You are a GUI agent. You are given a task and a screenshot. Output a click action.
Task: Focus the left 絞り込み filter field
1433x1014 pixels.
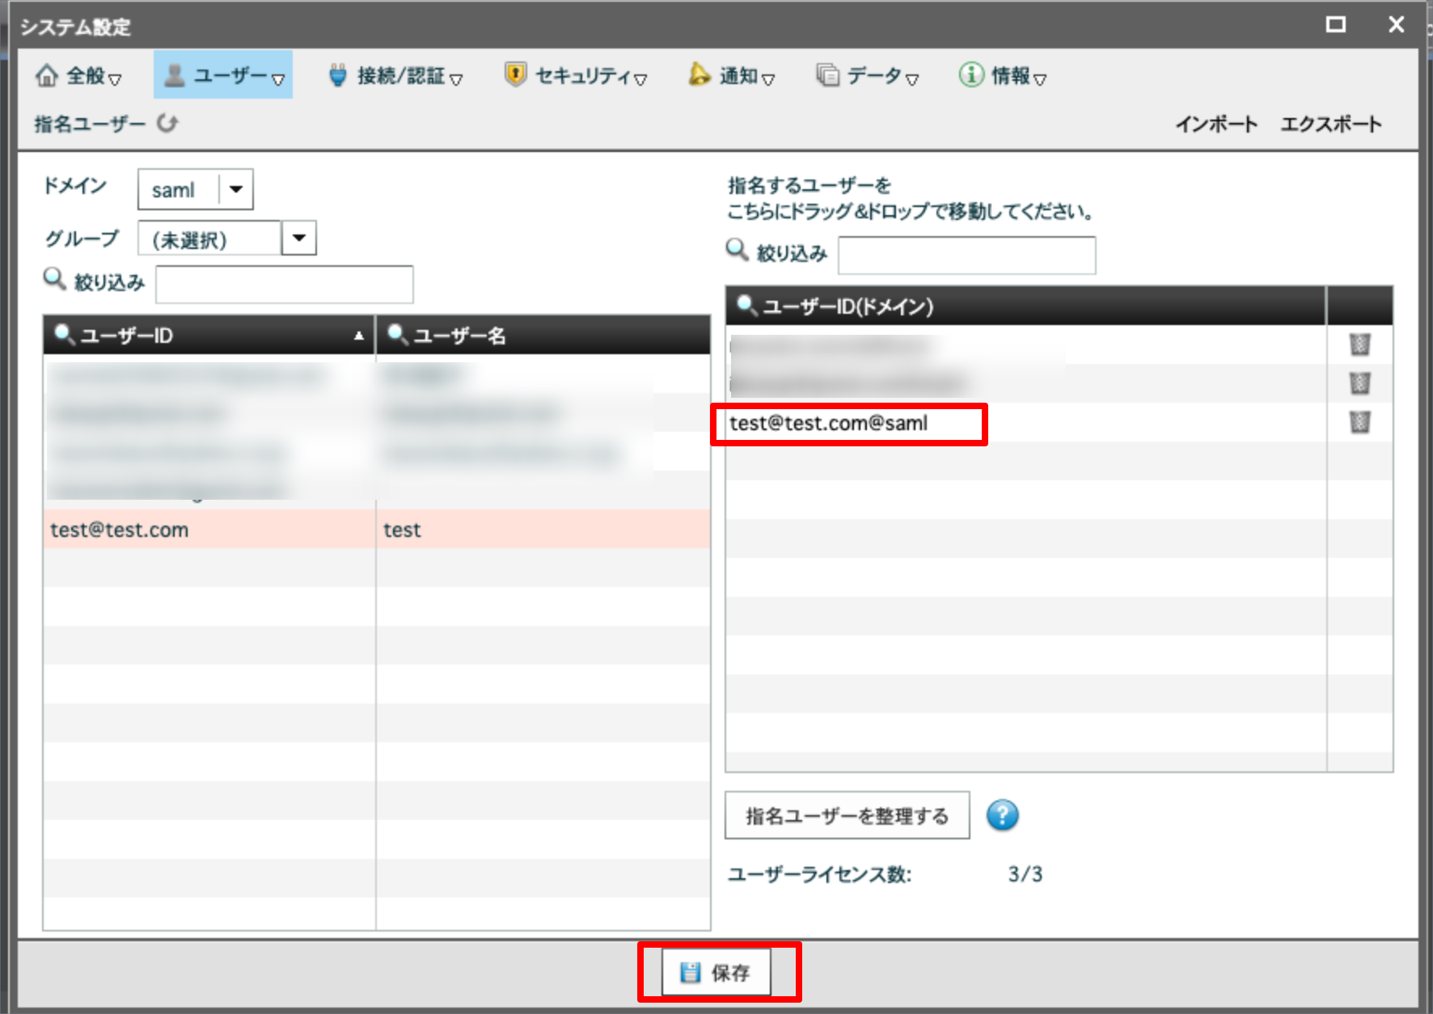[x=285, y=284]
